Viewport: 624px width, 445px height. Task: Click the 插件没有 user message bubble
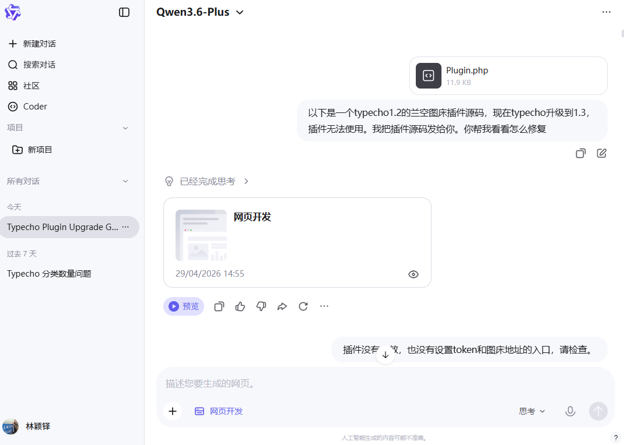point(469,349)
